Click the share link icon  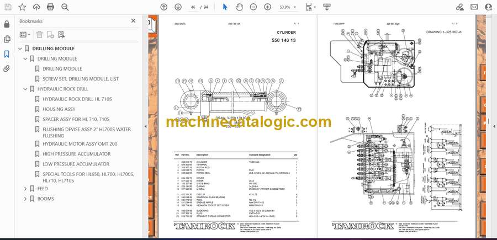pyautogui.click(x=459, y=7)
